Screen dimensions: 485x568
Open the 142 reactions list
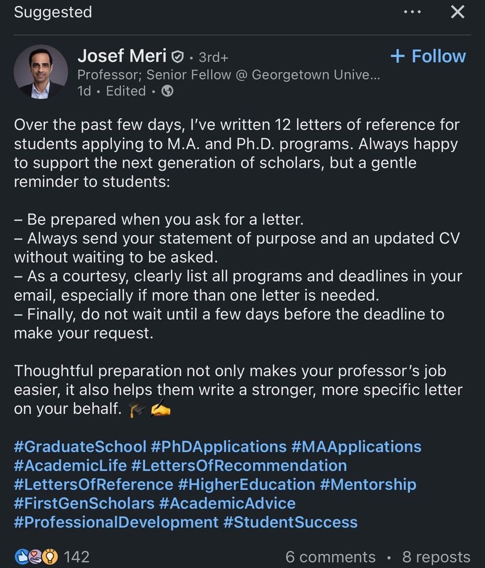[77, 557]
